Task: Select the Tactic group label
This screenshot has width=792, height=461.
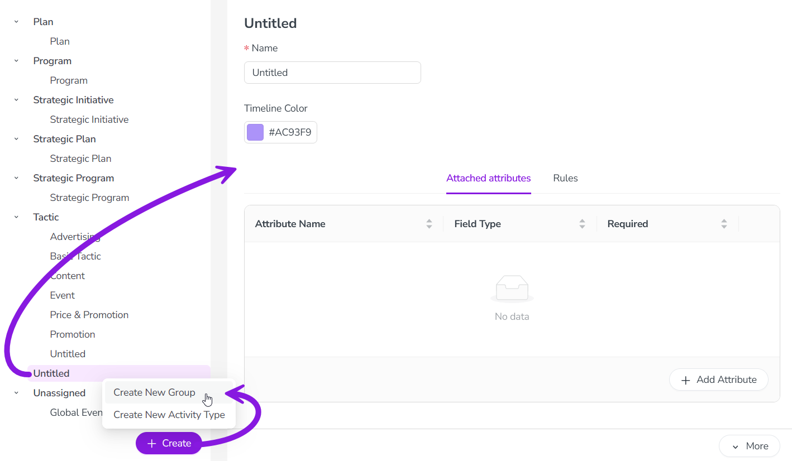Action: pyautogui.click(x=46, y=217)
